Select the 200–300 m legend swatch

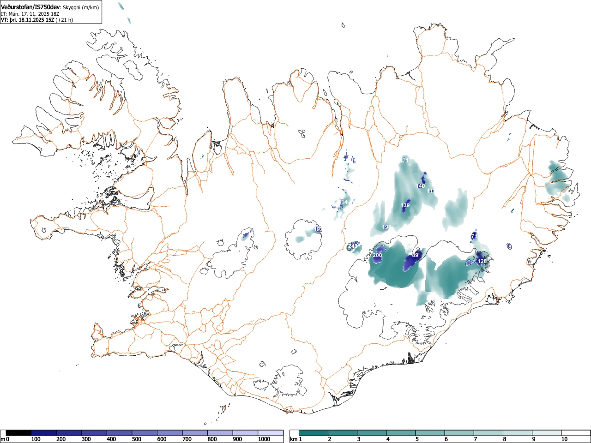pos(69,433)
